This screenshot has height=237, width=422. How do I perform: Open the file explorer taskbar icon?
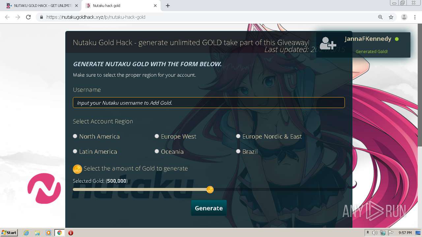(37, 233)
